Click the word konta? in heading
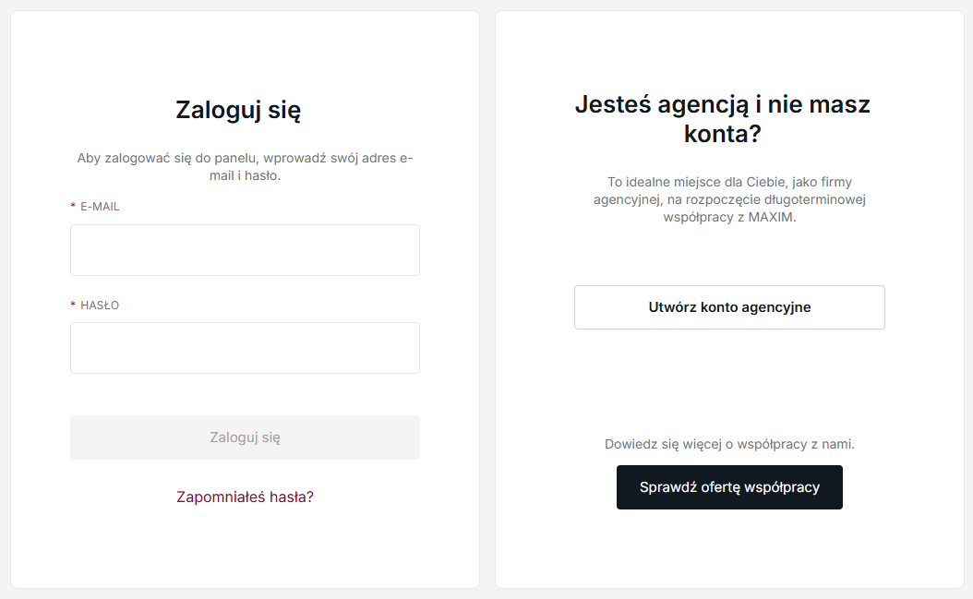The width and height of the screenshot is (973, 599). point(722,135)
